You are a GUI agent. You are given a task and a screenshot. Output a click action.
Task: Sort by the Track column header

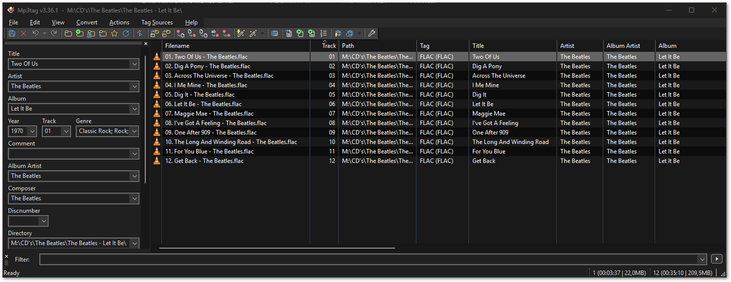click(325, 46)
